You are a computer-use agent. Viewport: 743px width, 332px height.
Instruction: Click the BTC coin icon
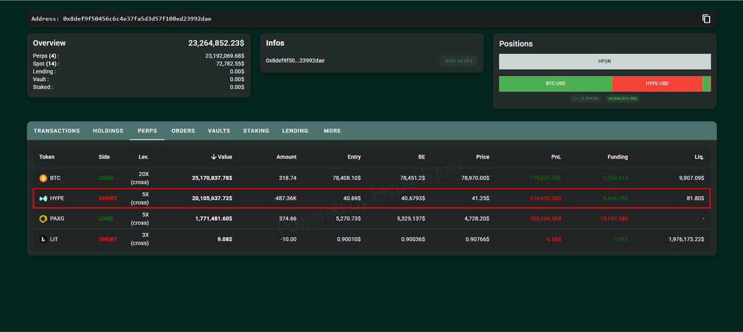click(x=43, y=178)
